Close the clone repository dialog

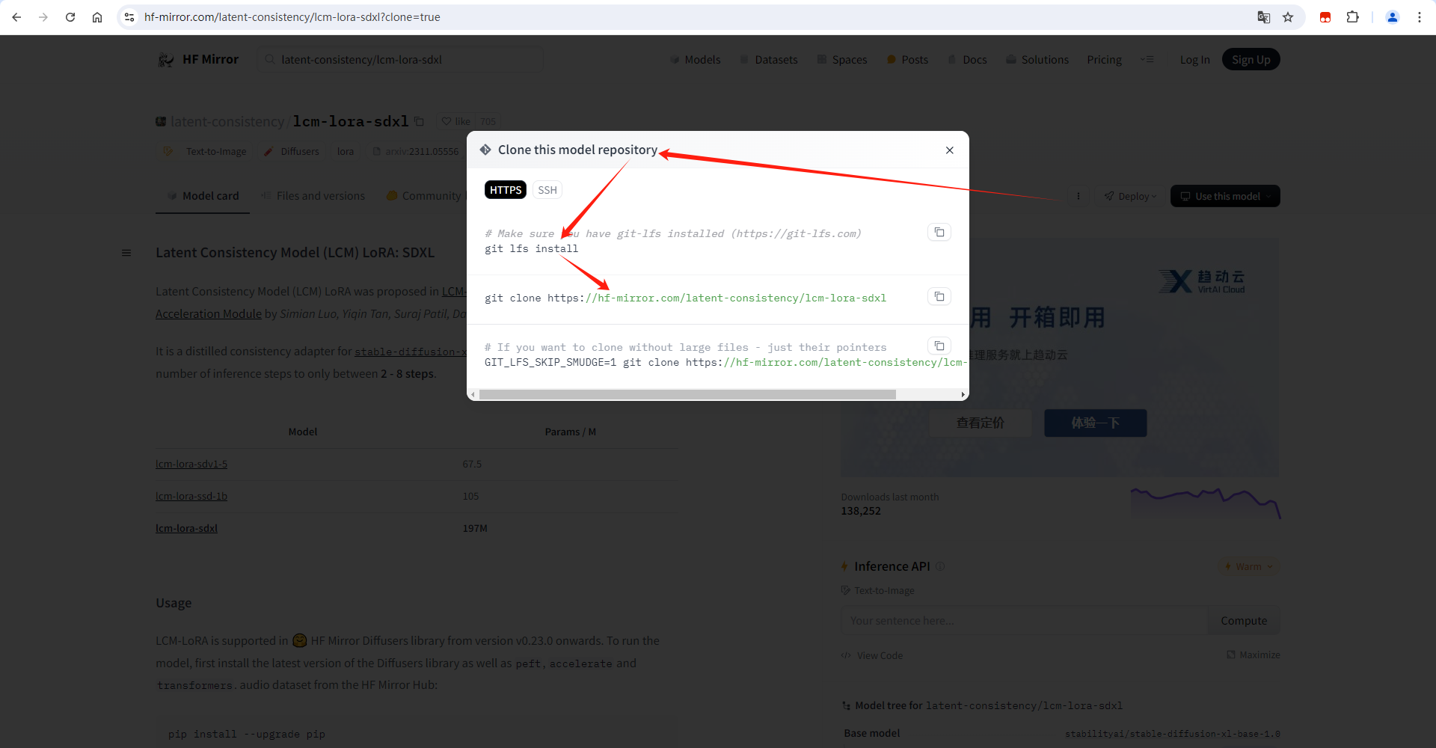(949, 150)
